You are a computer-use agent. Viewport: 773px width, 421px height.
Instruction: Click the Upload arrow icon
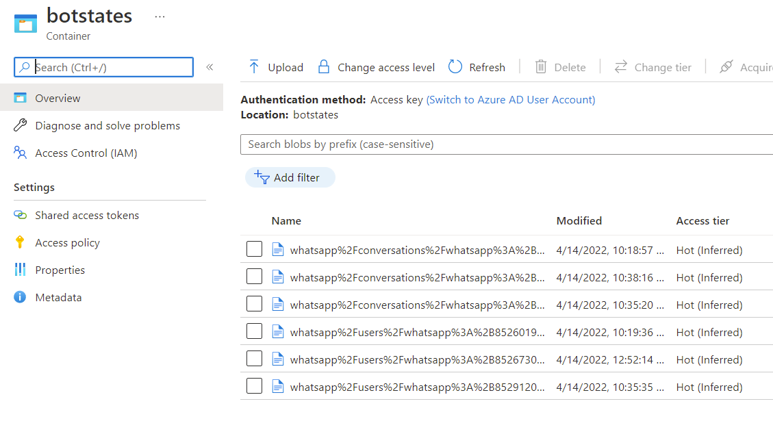(254, 67)
